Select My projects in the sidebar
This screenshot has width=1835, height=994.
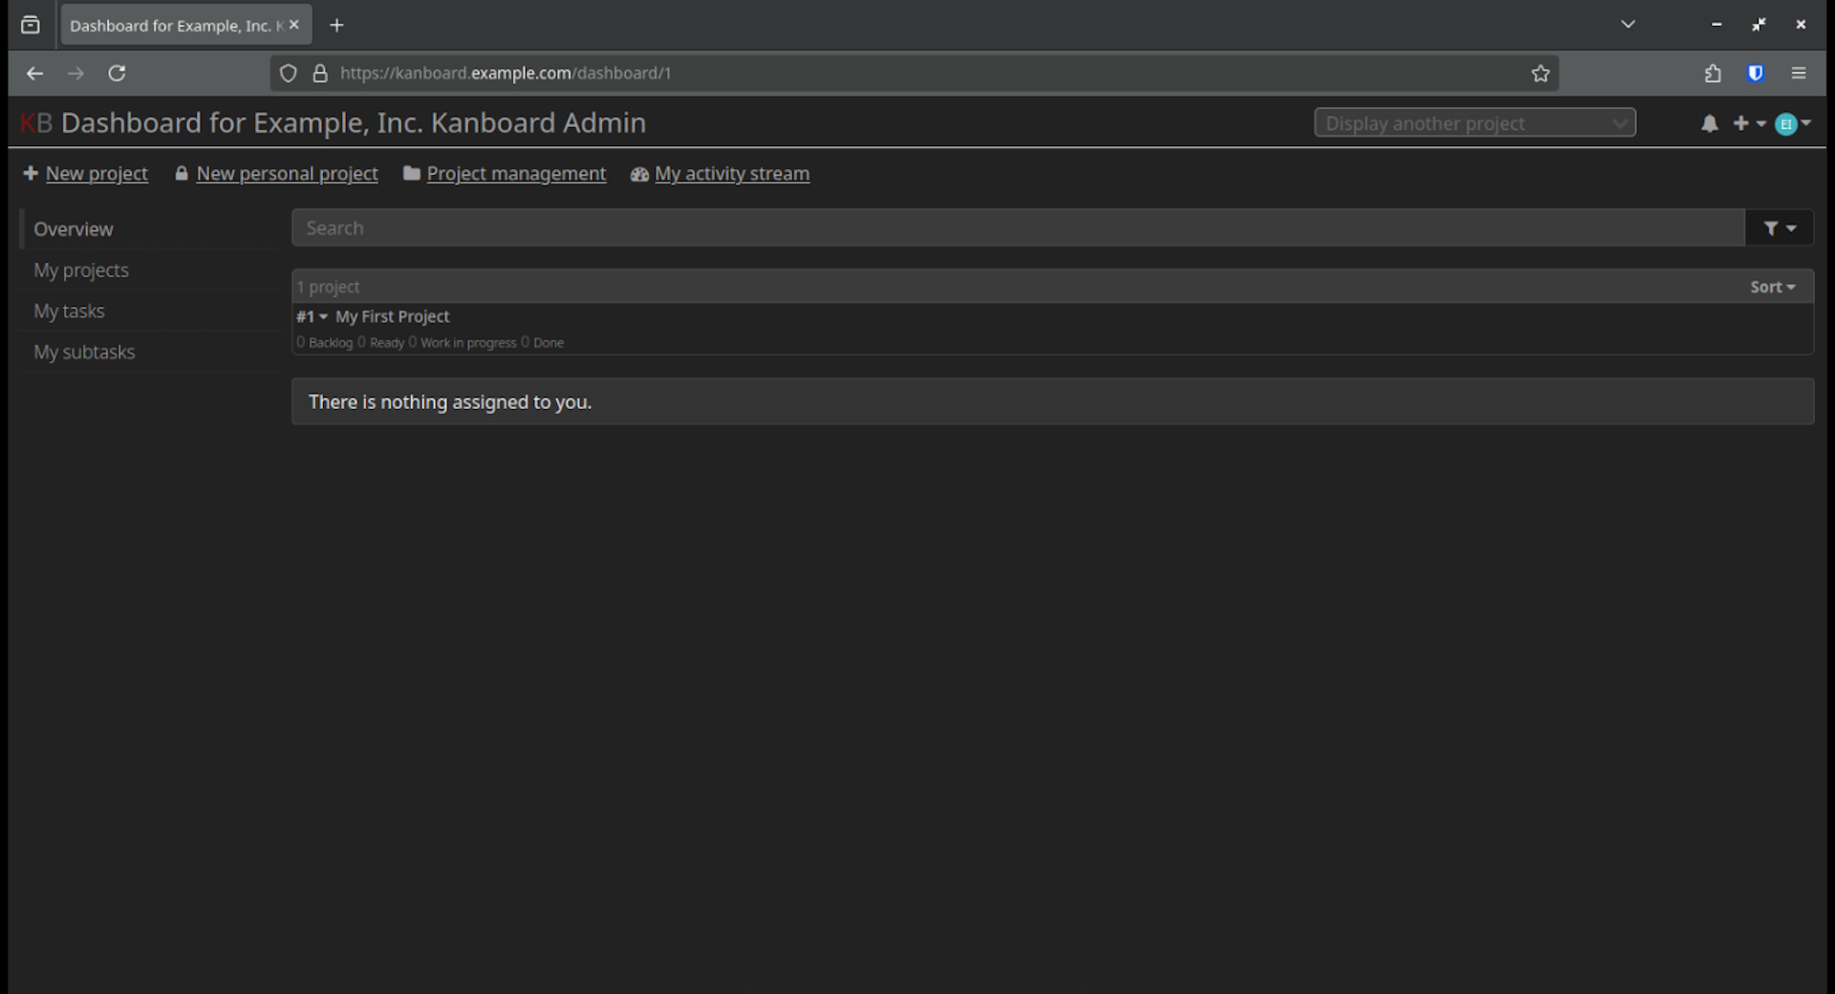(x=81, y=270)
